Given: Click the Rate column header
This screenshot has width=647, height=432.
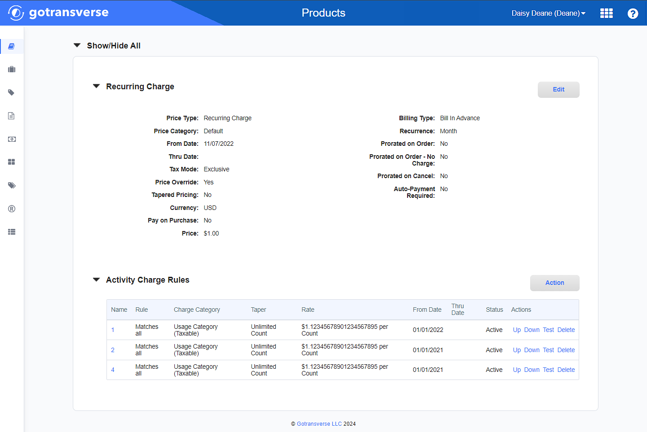Looking at the screenshot, I should coord(308,310).
